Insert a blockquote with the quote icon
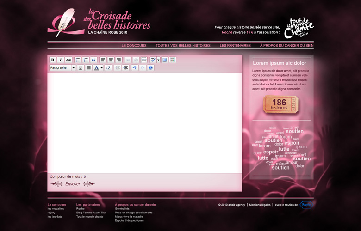The height and width of the screenshot is (231, 361). 93,60
